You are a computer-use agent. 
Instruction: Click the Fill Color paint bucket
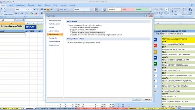32,13
